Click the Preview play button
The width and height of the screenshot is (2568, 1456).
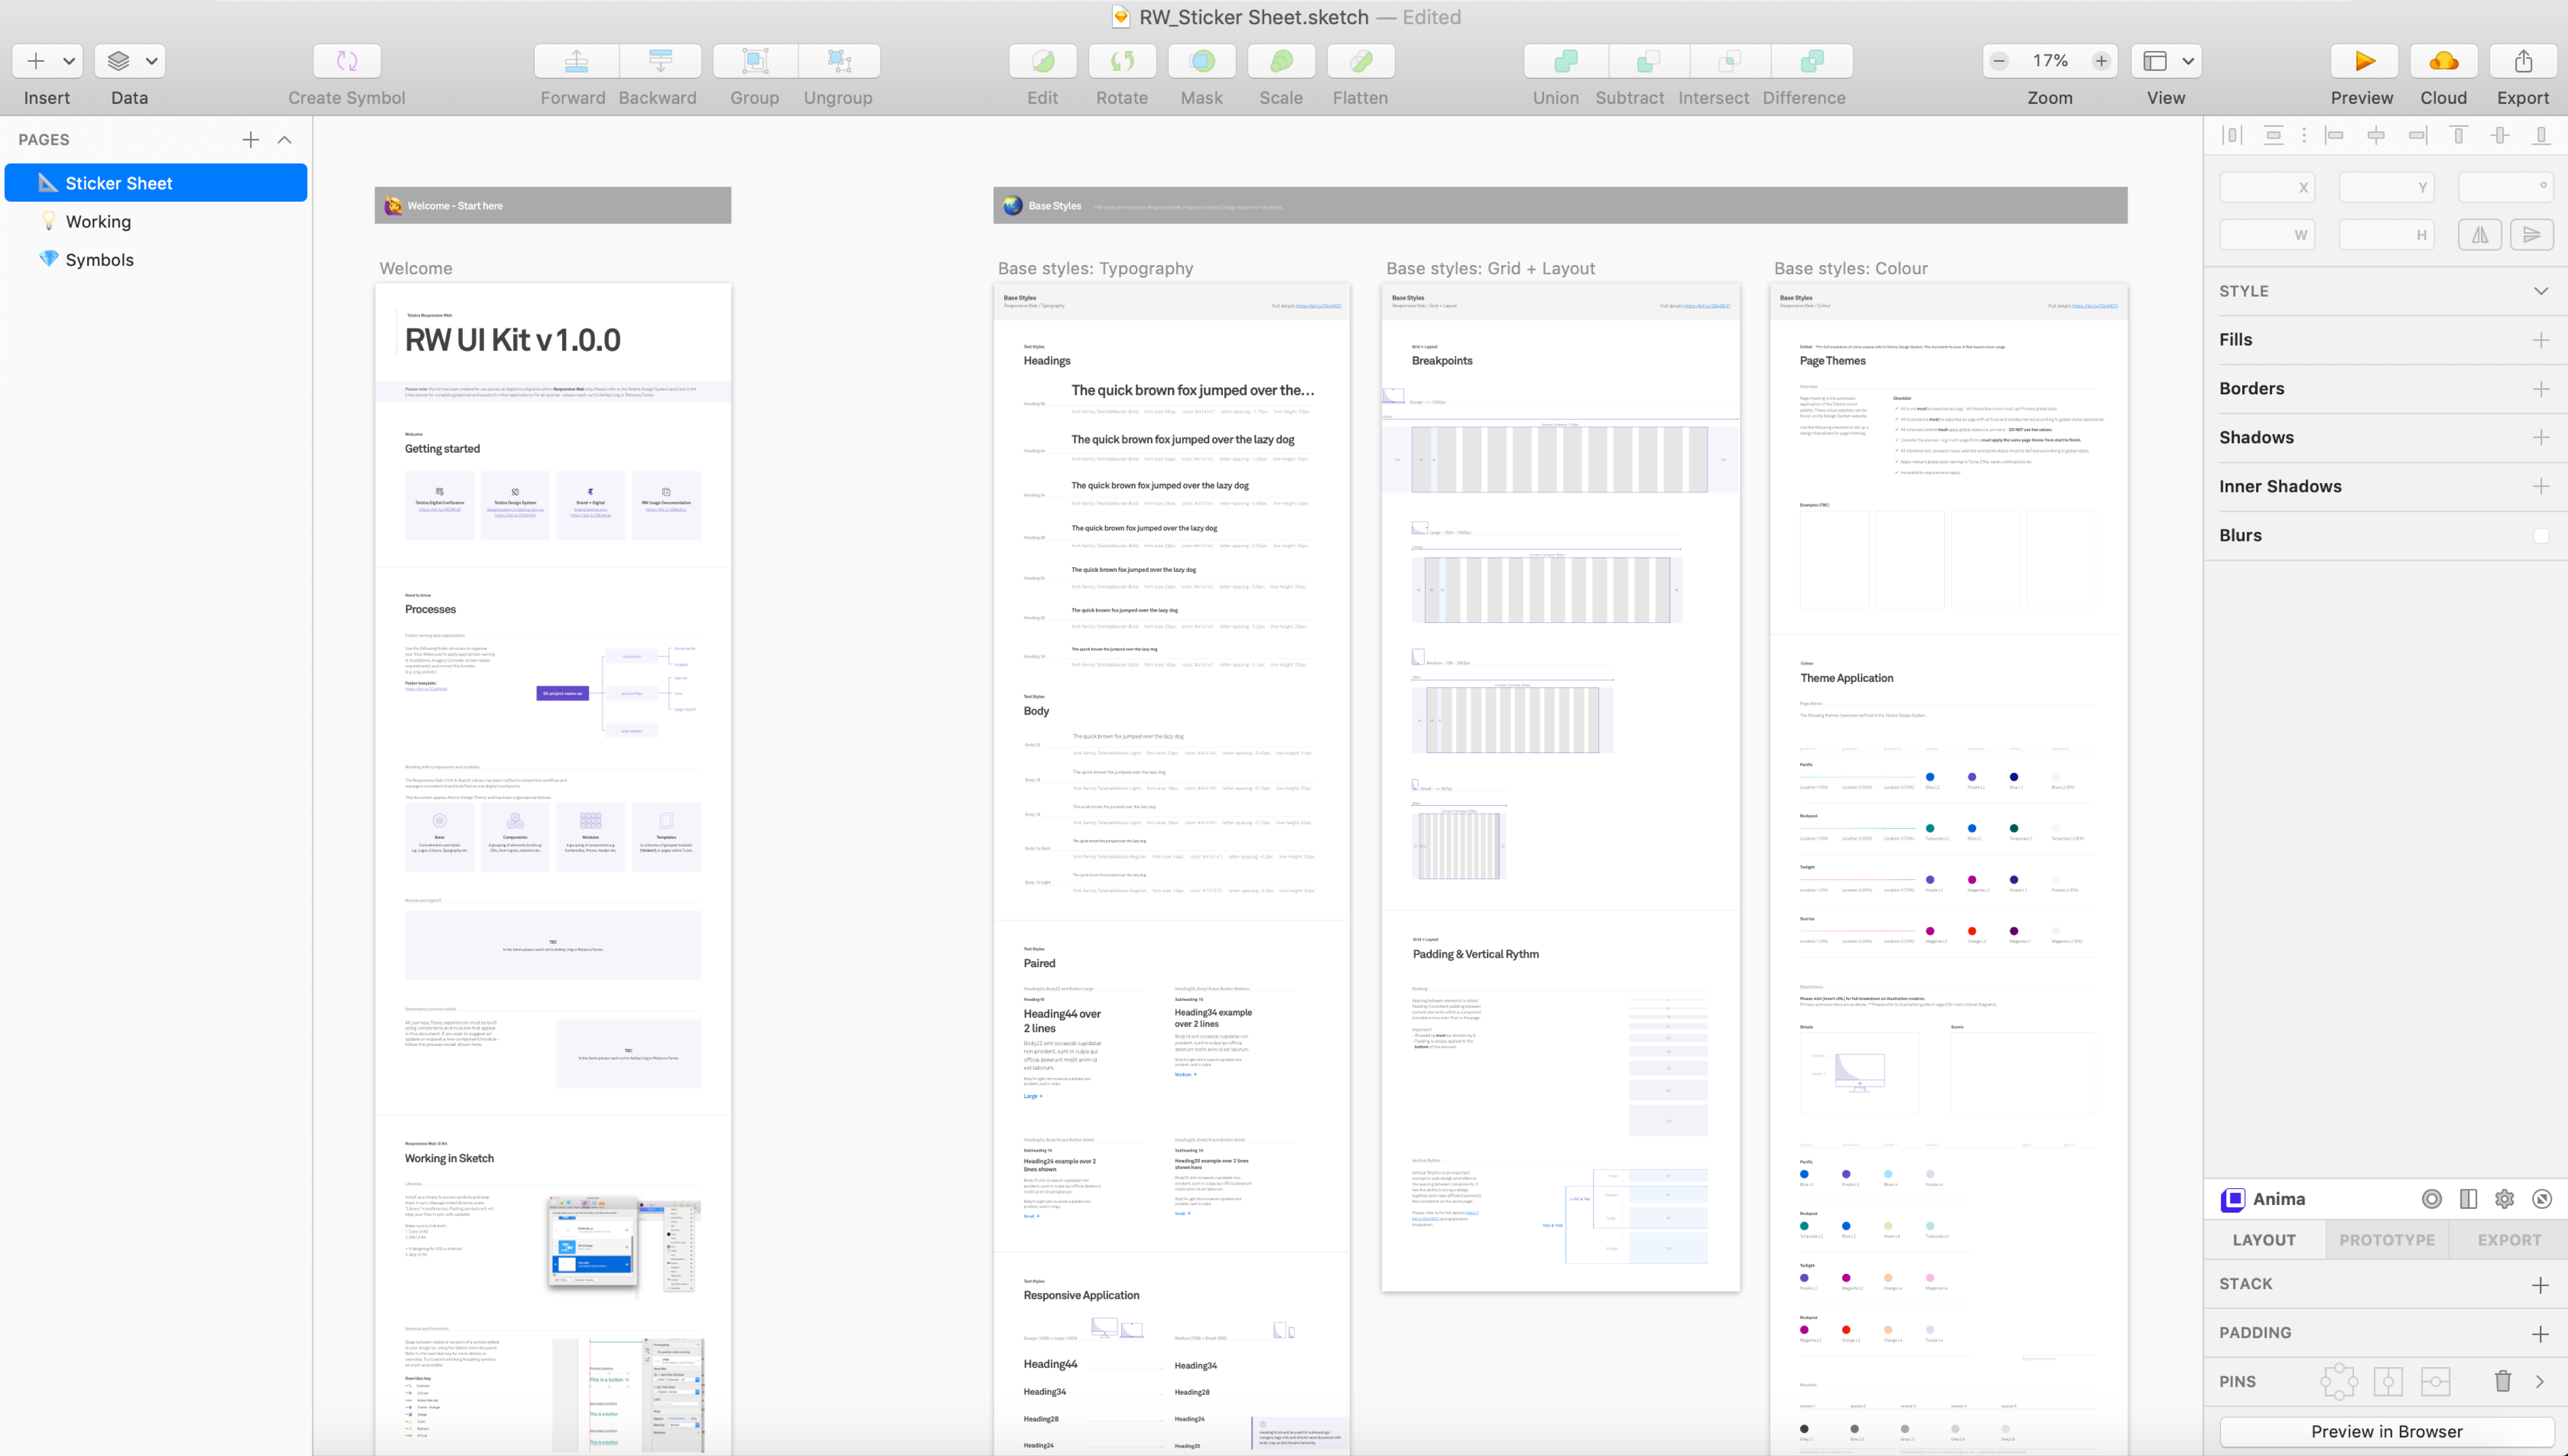click(2364, 61)
